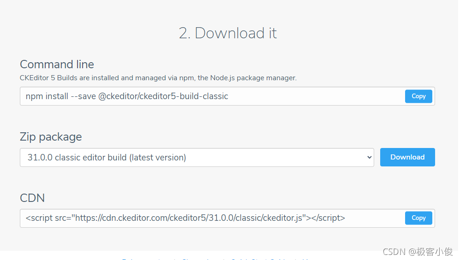Select the "Zip package" heading

click(x=51, y=137)
